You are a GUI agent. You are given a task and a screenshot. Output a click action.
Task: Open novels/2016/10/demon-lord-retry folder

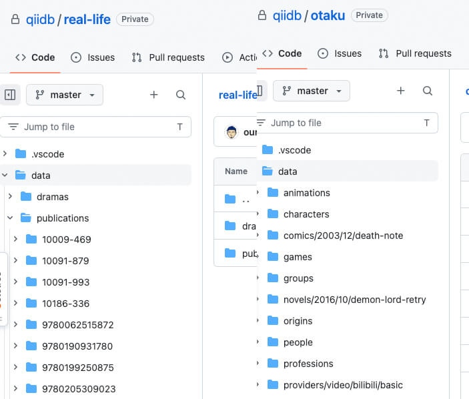tap(354, 300)
